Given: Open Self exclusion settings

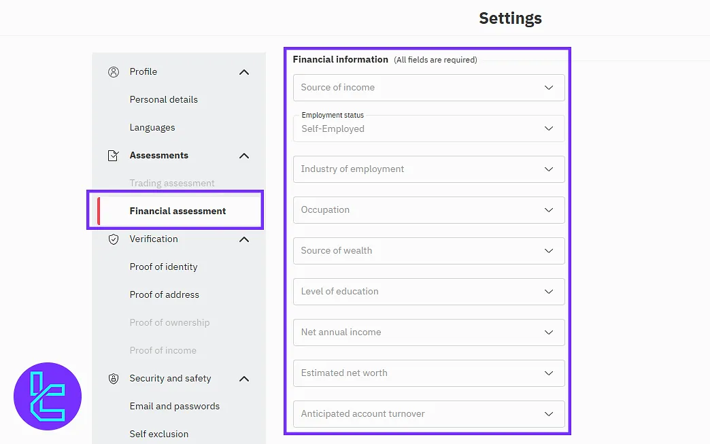Looking at the screenshot, I should coord(159,434).
